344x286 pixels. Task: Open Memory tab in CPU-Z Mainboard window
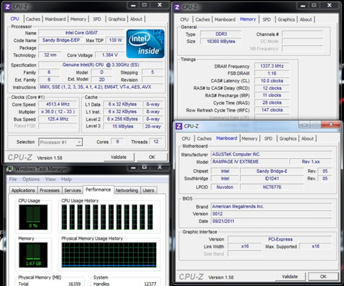point(250,139)
